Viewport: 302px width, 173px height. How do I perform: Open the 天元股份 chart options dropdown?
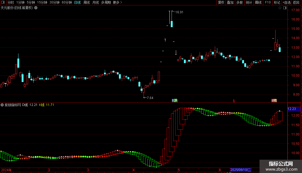pyautogui.click(x=36, y=8)
